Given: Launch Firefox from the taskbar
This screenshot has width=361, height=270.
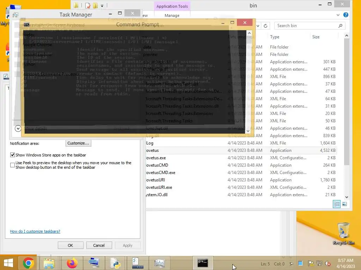Looking at the screenshot, I should 72,263.
